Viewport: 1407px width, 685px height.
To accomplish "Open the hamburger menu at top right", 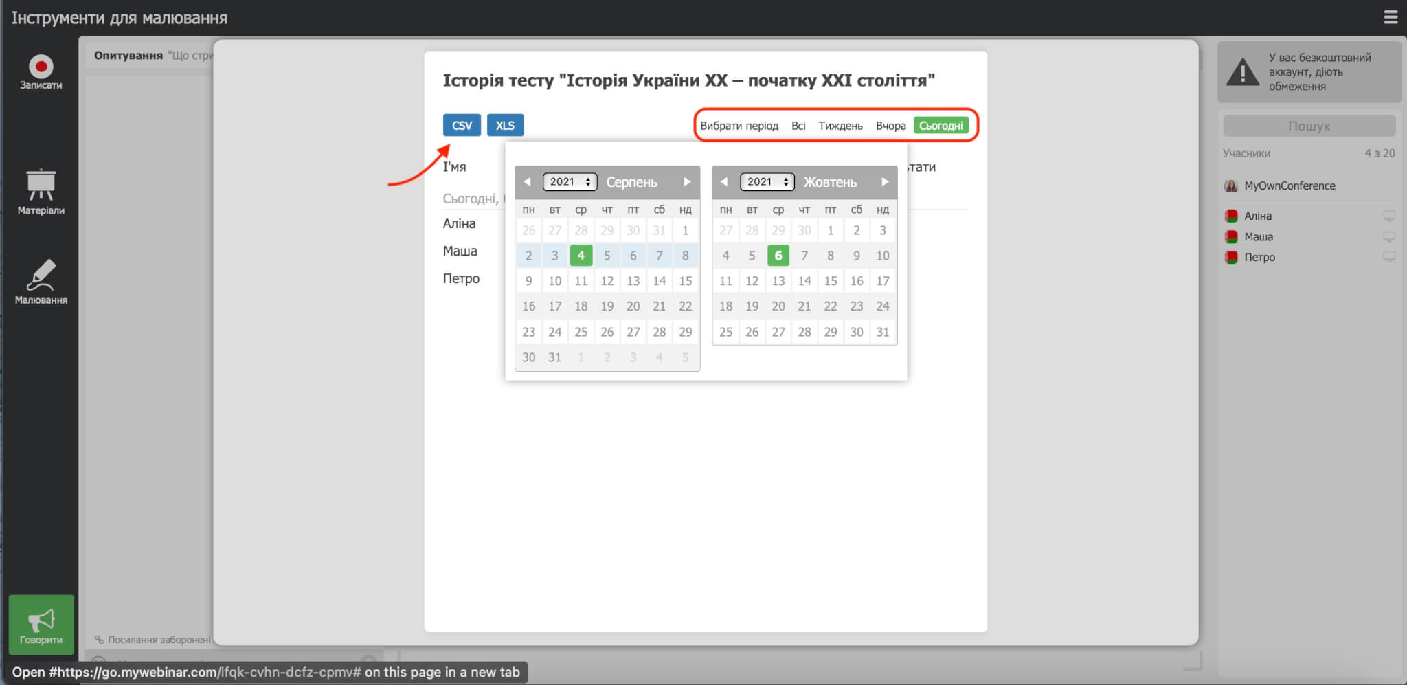I will [x=1391, y=17].
